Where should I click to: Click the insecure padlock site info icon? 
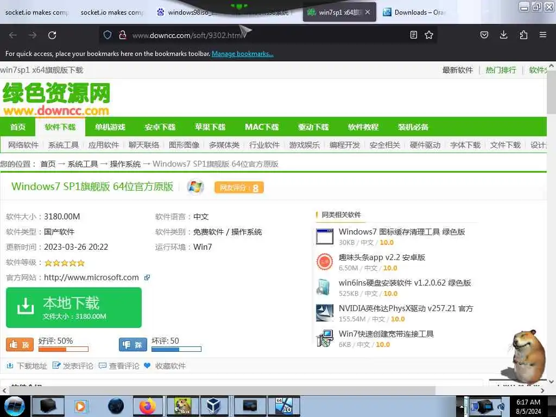coord(123,35)
